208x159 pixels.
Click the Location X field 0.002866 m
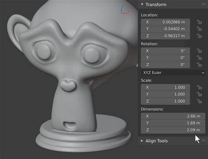[x=165, y=22]
